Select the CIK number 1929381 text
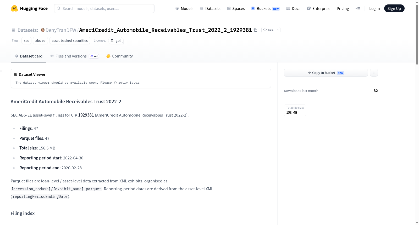This screenshot has height=225, width=419. 86,115
